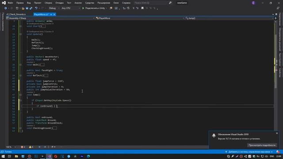
Task: Open the Расширения menu
Action: pyautogui.click(x=104, y=3)
